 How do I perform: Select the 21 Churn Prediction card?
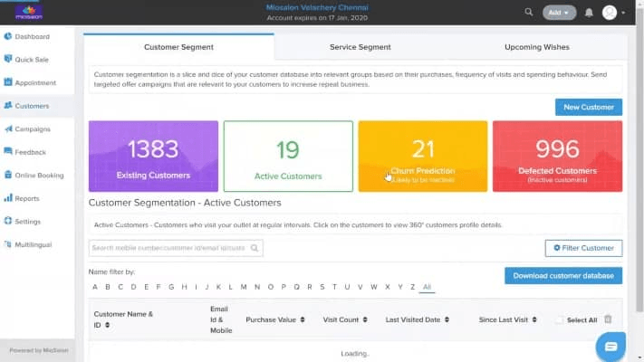click(x=423, y=156)
